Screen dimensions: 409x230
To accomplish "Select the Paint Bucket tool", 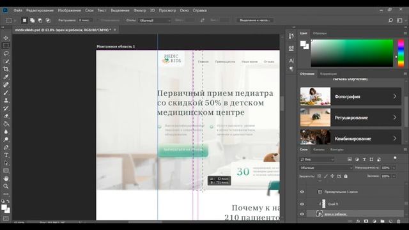I will [6, 124].
